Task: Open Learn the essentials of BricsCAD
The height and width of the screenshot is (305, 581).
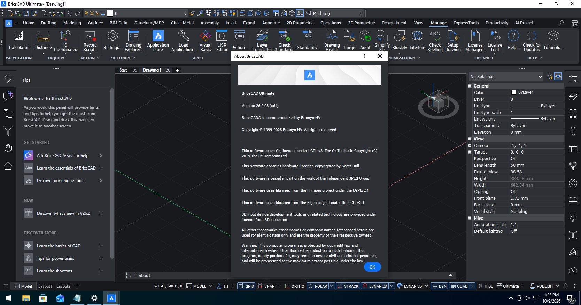Action: click(x=63, y=168)
